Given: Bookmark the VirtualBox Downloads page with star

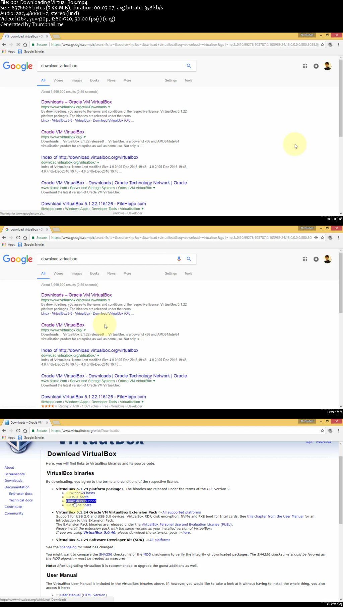Looking at the screenshot, I should click(x=322, y=430).
